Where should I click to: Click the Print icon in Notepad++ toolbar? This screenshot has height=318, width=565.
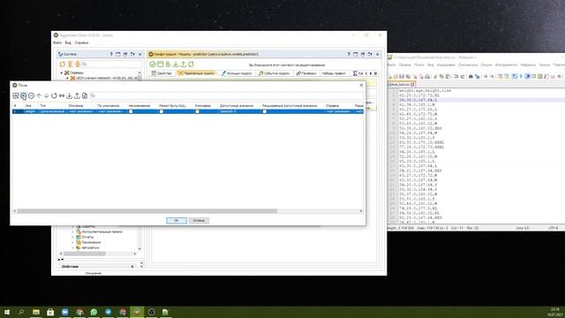click(427, 77)
